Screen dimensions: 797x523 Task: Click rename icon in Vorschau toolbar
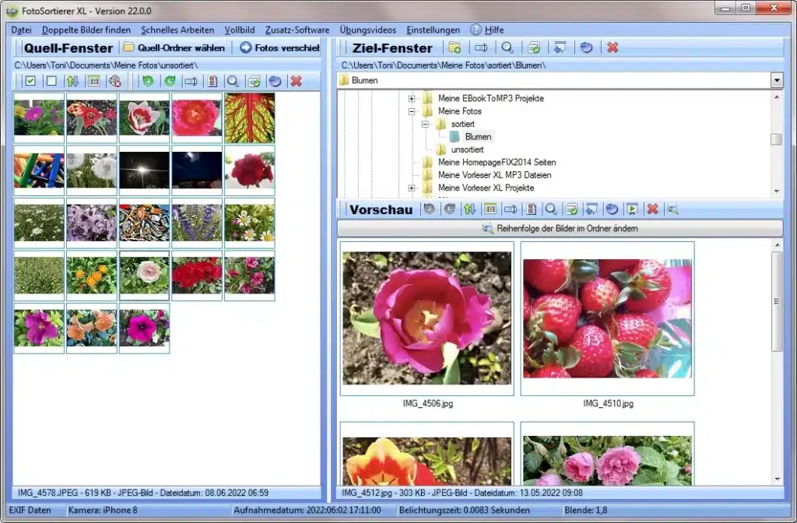pos(511,209)
